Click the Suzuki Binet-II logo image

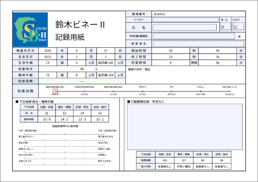pyautogui.click(x=30, y=30)
